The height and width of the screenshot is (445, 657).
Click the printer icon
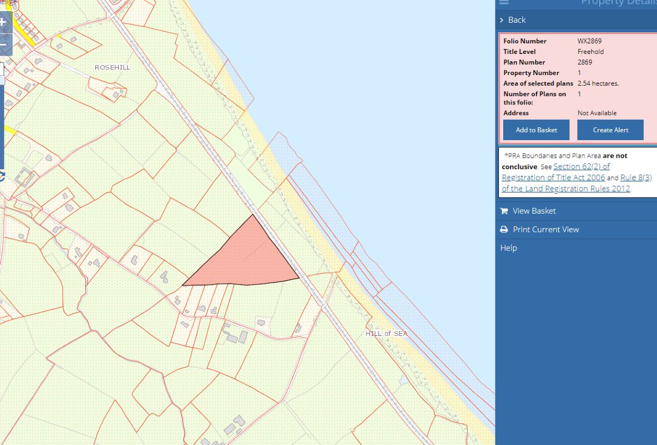click(x=504, y=230)
